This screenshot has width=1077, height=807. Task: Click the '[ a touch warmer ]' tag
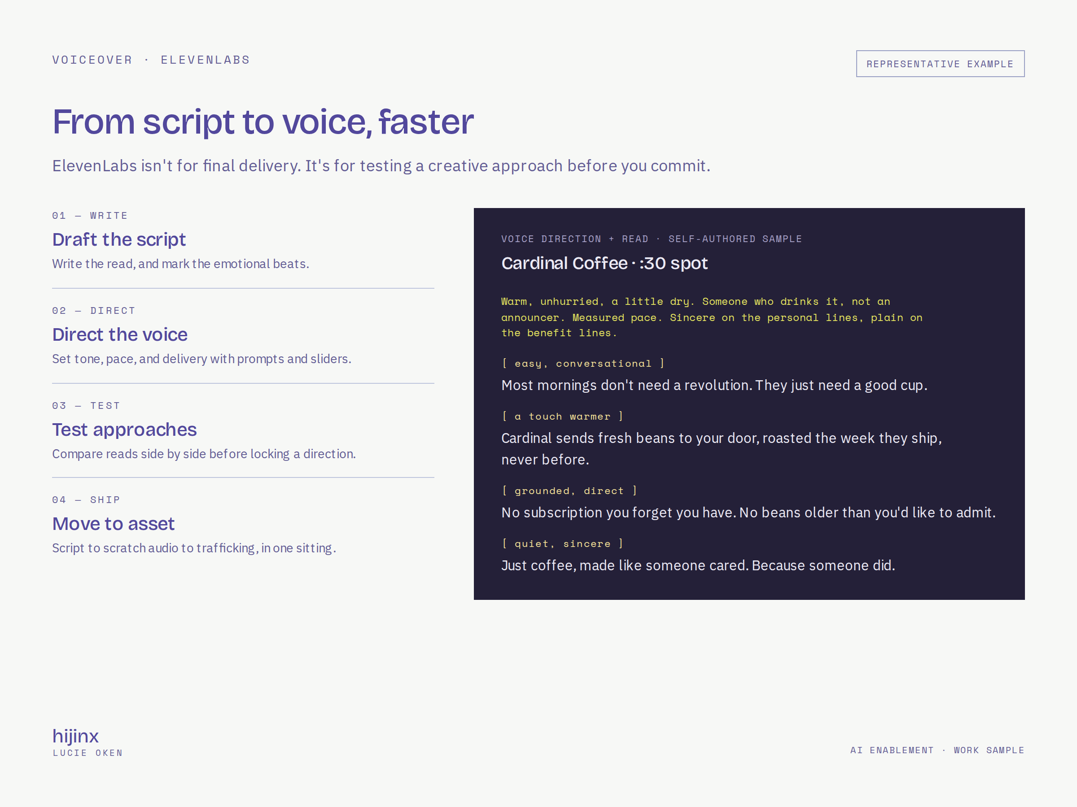click(562, 417)
